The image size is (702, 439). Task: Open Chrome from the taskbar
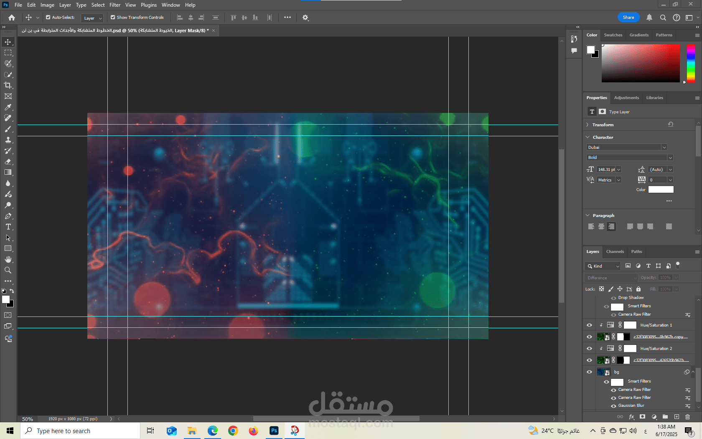tap(233, 431)
